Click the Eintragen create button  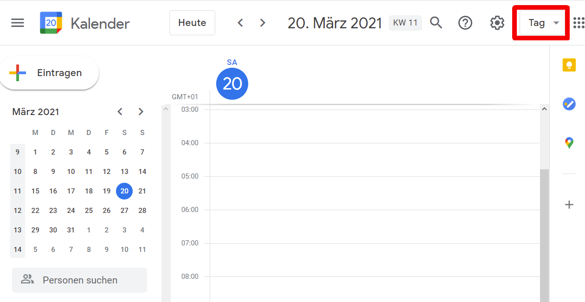[49, 73]
